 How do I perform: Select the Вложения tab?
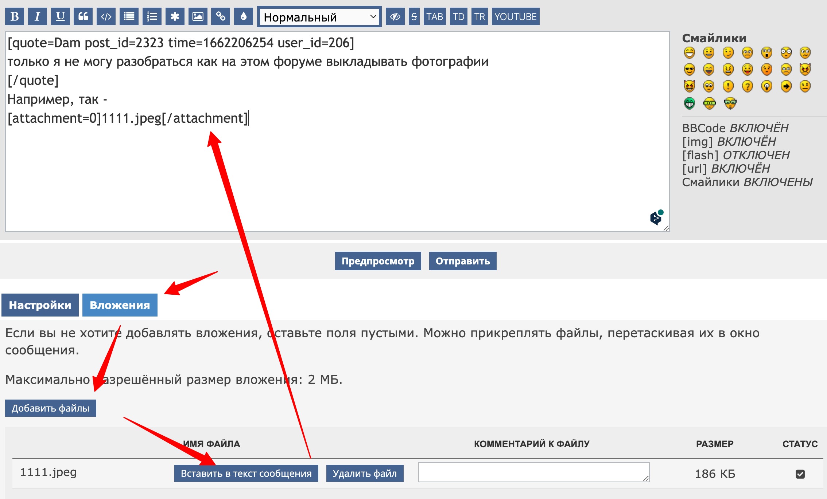coord(120,305)
